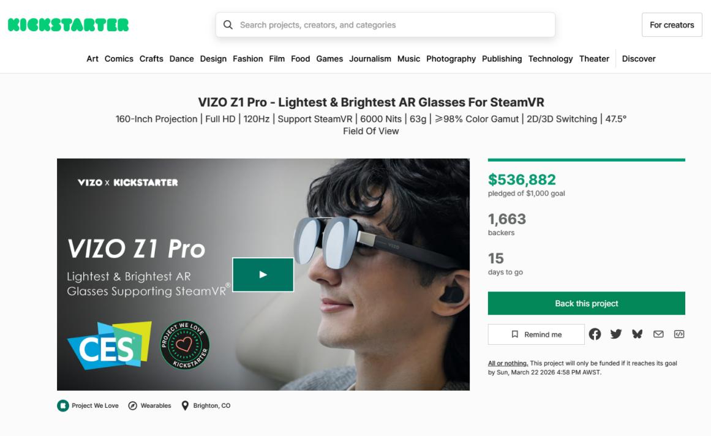
Task: Click the All or nothing link
Action: point(508,363)
